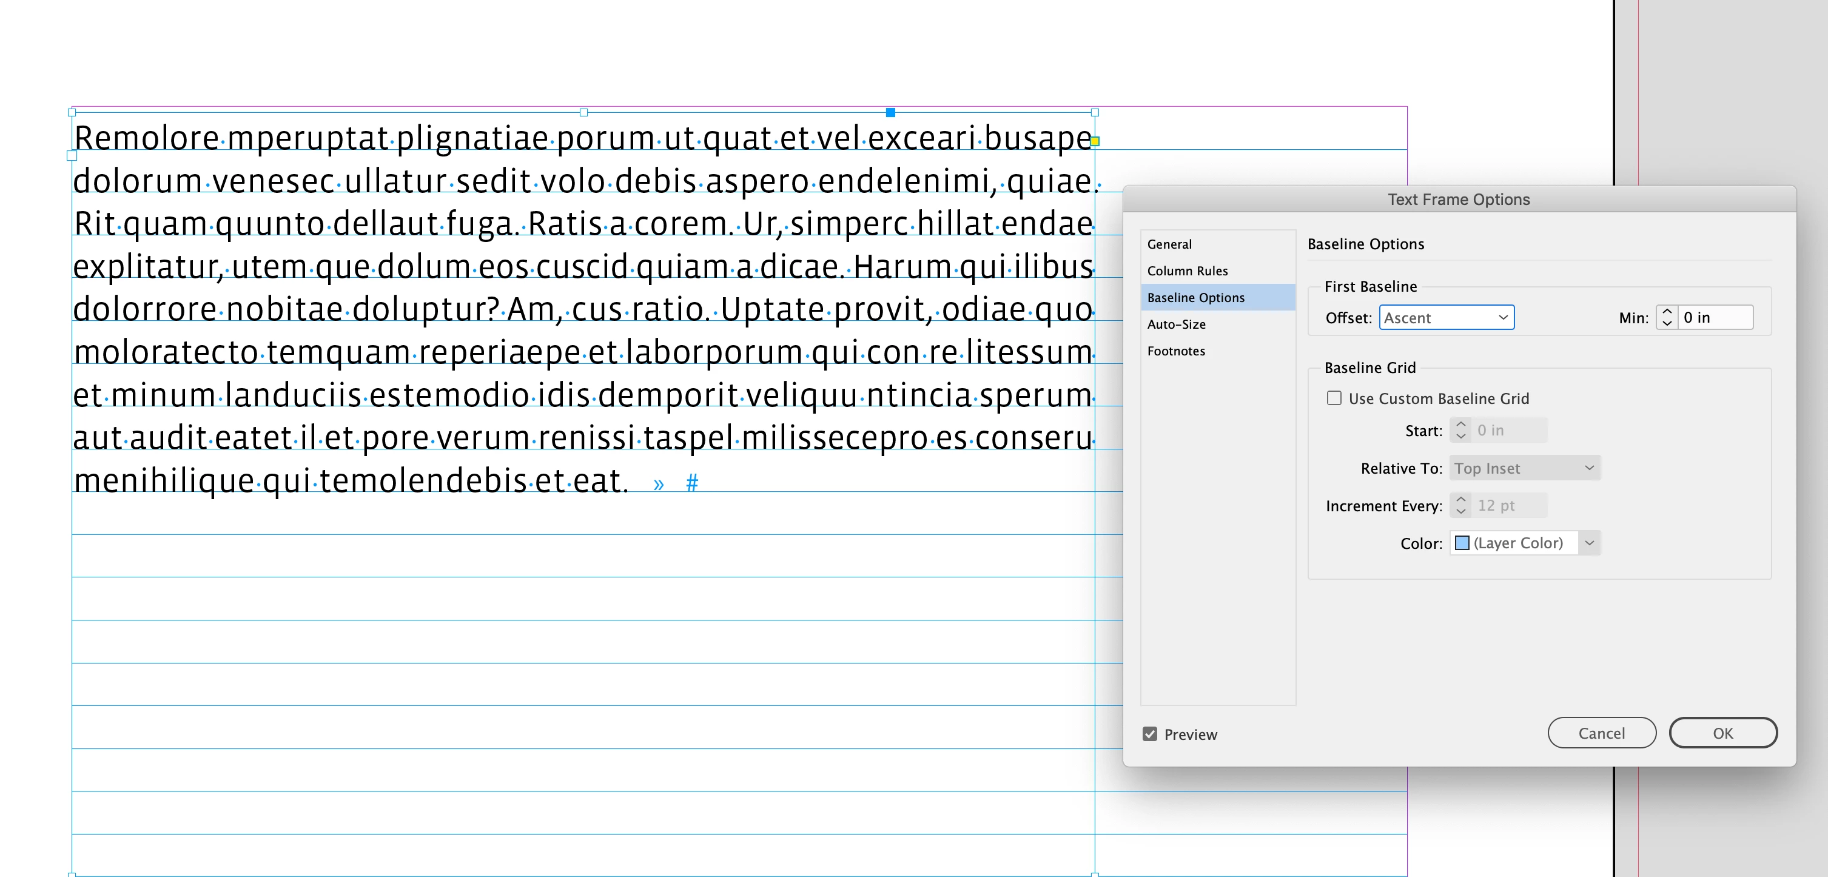Viewport: 1828px width, 877px height.
Task: Open the Auto-Size section
Action: 1176,324
